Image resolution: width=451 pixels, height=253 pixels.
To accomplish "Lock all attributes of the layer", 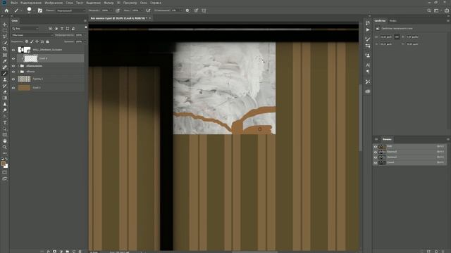I will pyautogui.click(x=47, y=41).
